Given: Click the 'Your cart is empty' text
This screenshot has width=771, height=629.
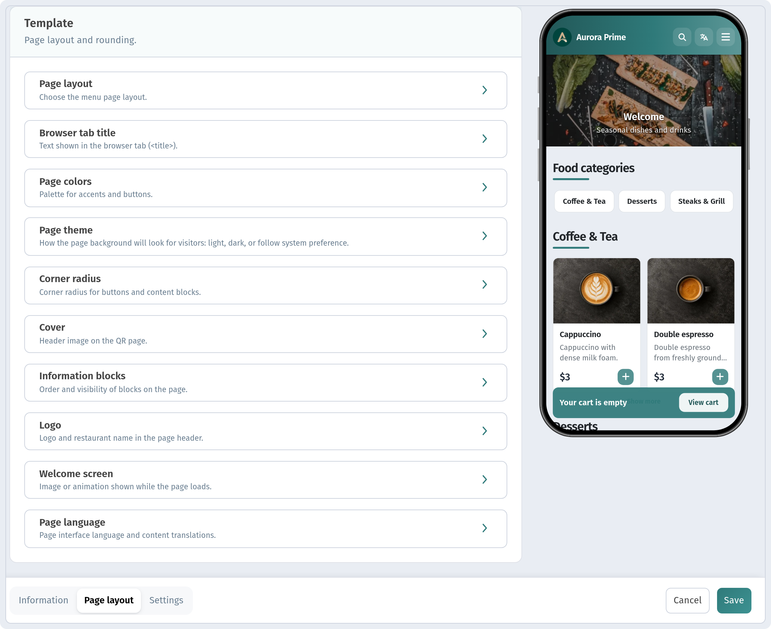Looking at the screenshot, I should point(593,402).
